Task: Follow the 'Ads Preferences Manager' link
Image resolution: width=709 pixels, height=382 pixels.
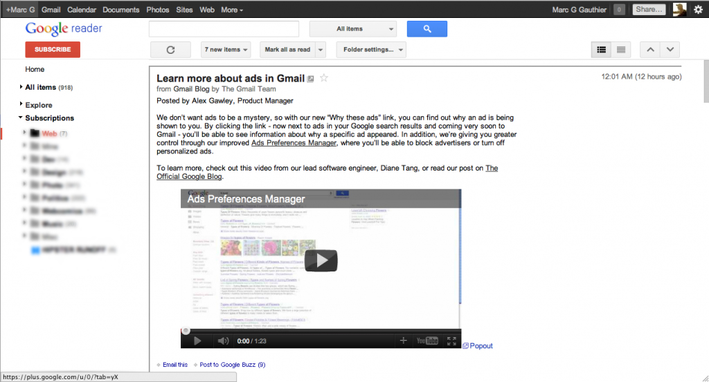Action: (x=294, y=143)
